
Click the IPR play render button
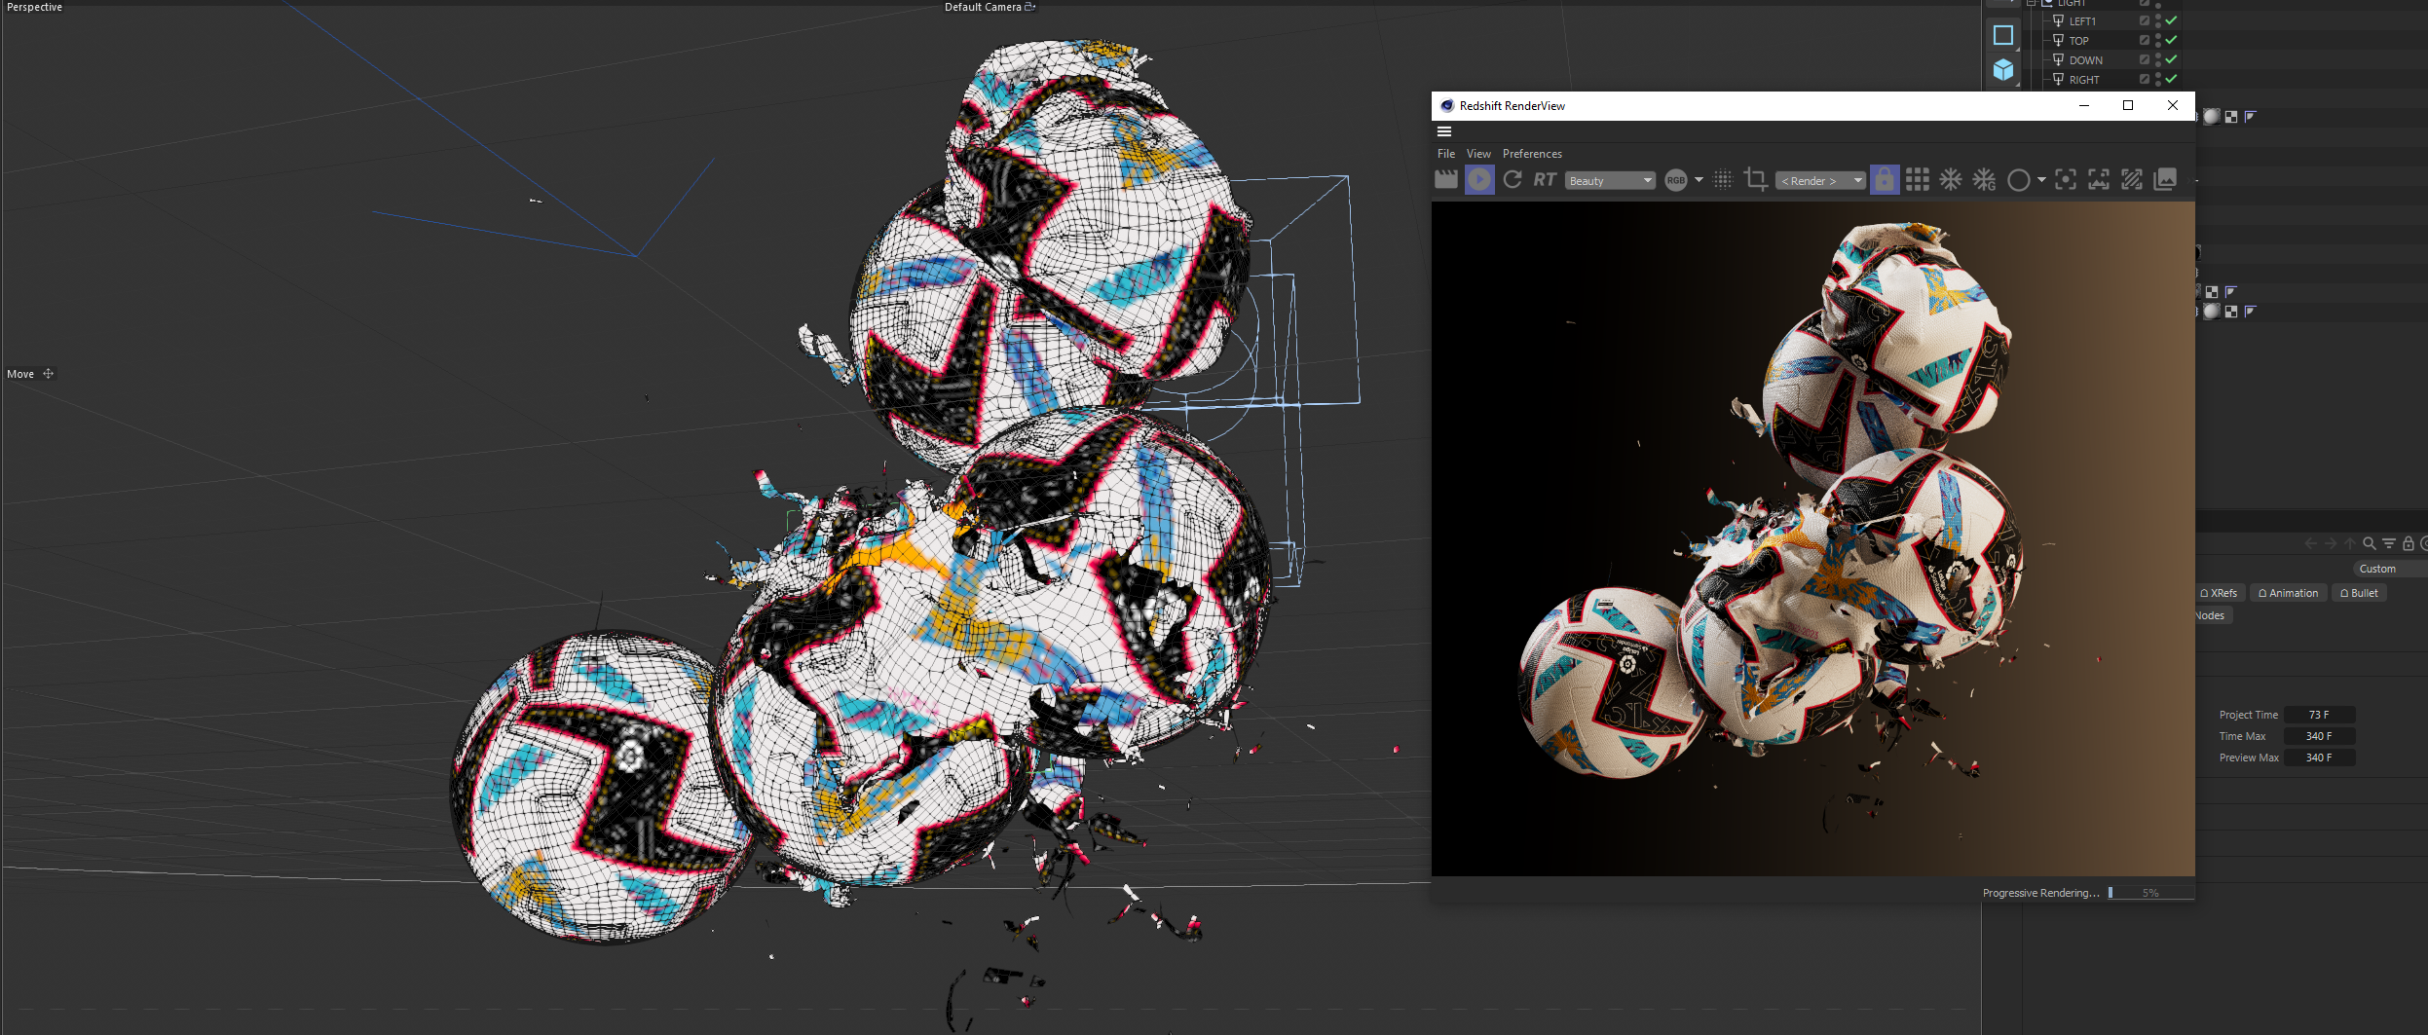click(x=1478, y=180)
